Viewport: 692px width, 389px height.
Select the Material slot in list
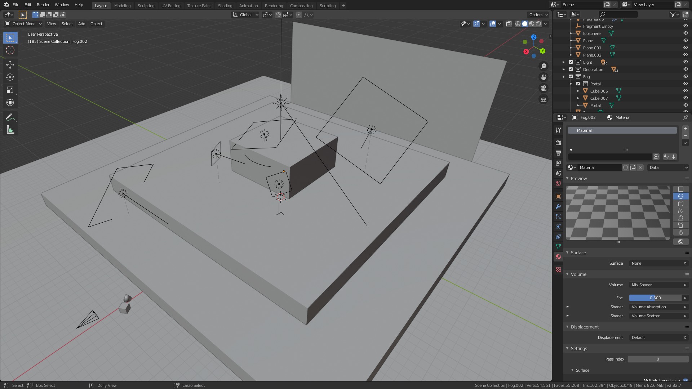(x=622, y=130)
